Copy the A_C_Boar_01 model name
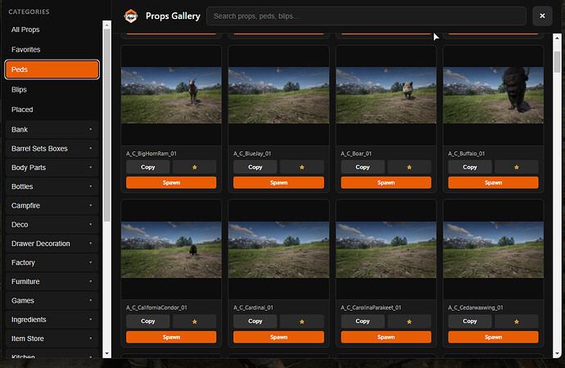565x368 pixels. (x=363, y=167)
